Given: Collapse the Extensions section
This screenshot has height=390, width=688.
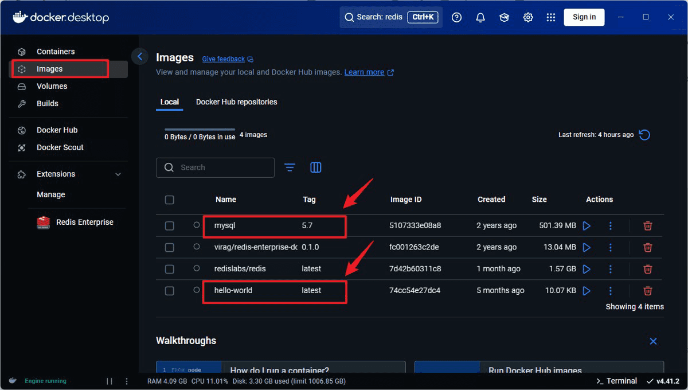Looking at the screenshot, I should [118, 174].
